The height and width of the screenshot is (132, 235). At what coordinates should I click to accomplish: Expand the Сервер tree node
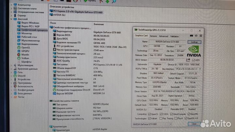[x=11, y=16]
